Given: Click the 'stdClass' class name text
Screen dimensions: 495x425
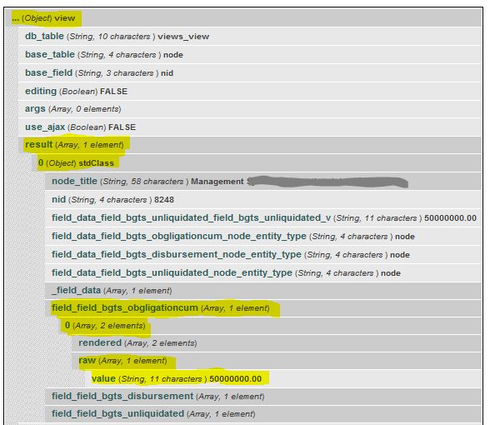Looking at the screenshot, I should tap(97, 163).
